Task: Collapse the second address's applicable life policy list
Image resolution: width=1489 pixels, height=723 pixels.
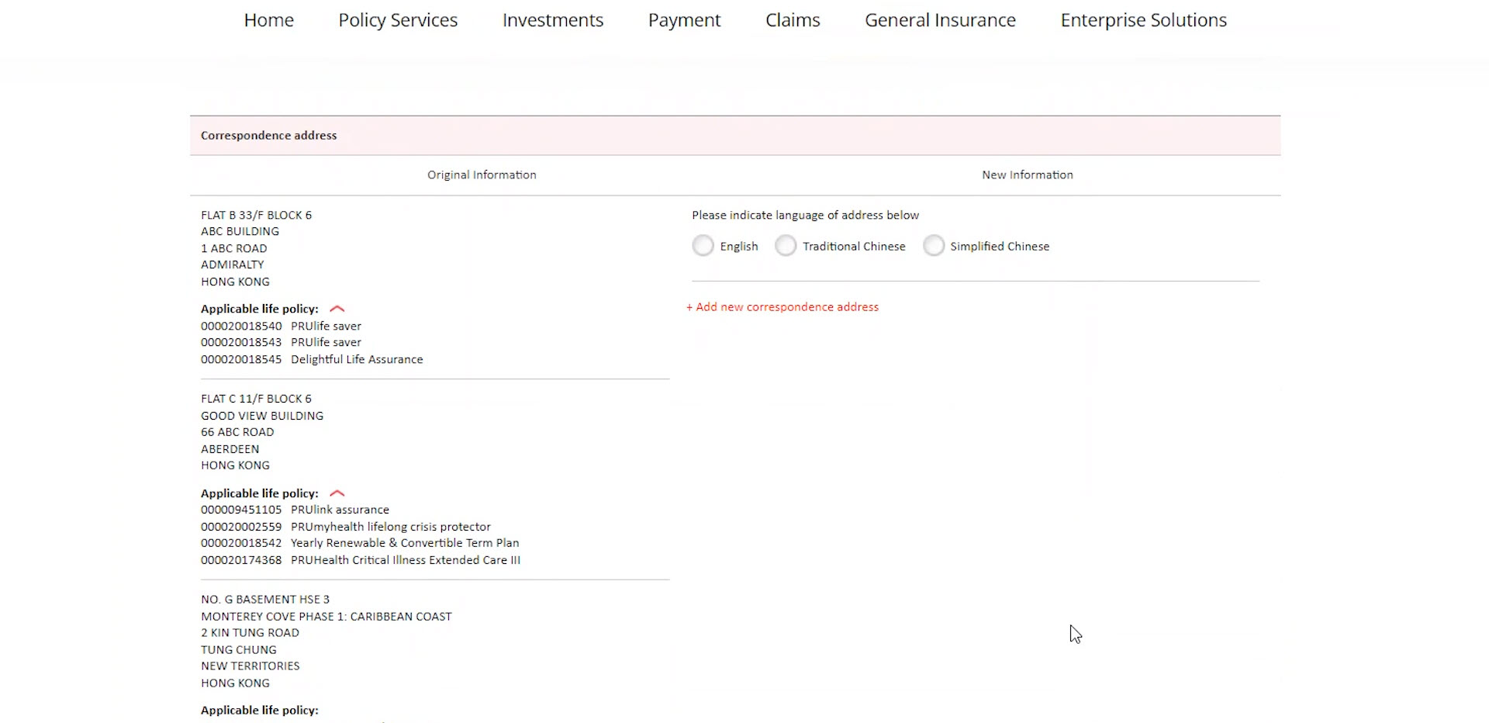Action: (337, 493)
